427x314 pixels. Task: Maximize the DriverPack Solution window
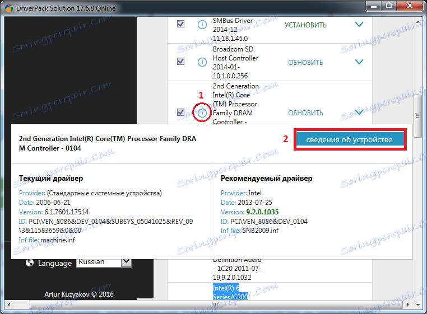point(389,6)
